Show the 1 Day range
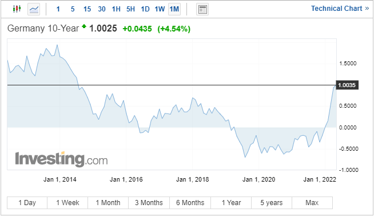The image size is (374, 216). coord(27,203)
